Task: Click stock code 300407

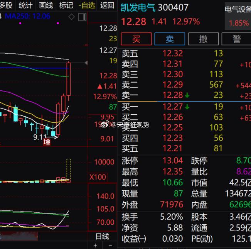Action: 173,8
